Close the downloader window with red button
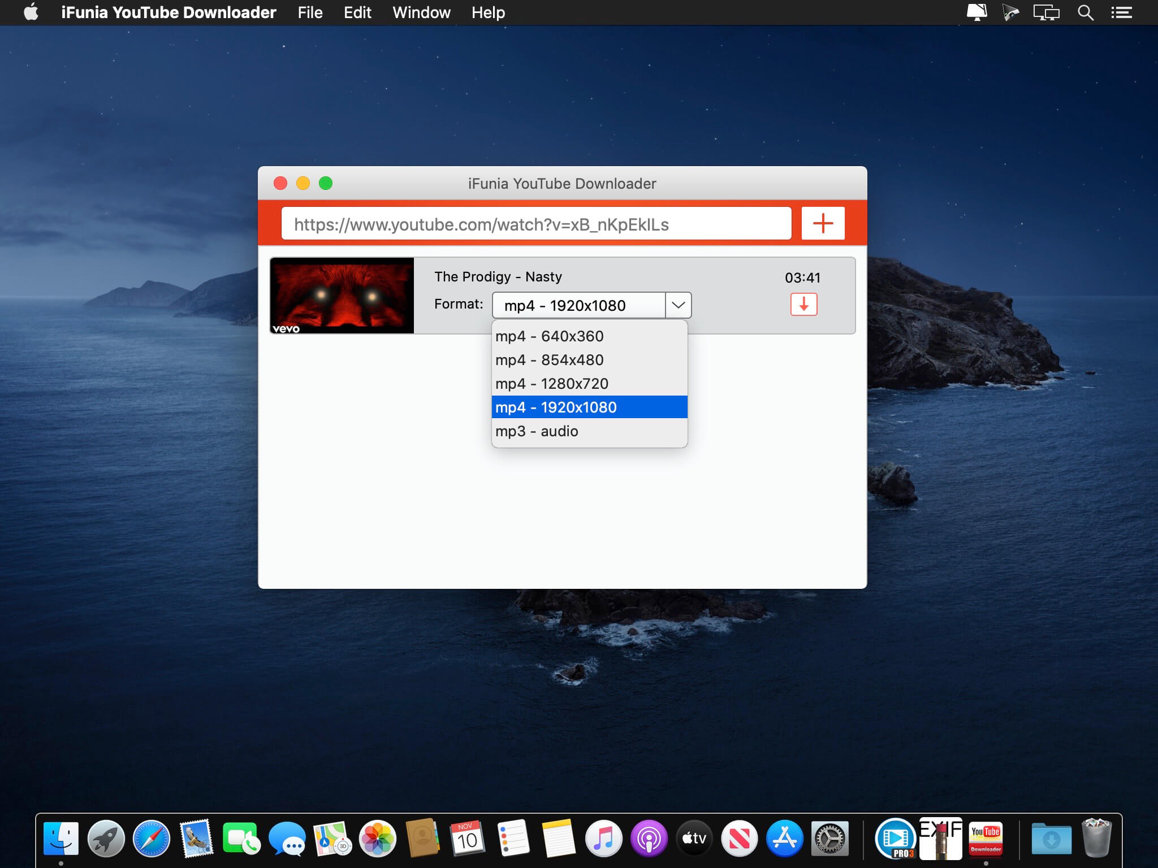The width and height of the screenshot is (1158, 868). pos(280,183)
